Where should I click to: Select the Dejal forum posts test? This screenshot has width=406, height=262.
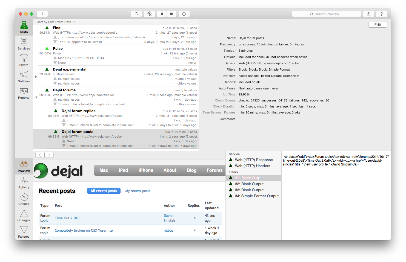(x=116, y=139)
